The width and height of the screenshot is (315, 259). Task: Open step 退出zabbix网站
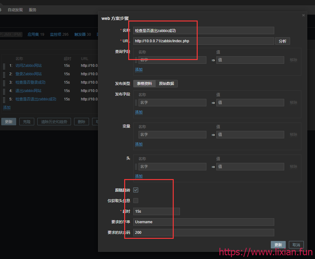coord(28,91)
